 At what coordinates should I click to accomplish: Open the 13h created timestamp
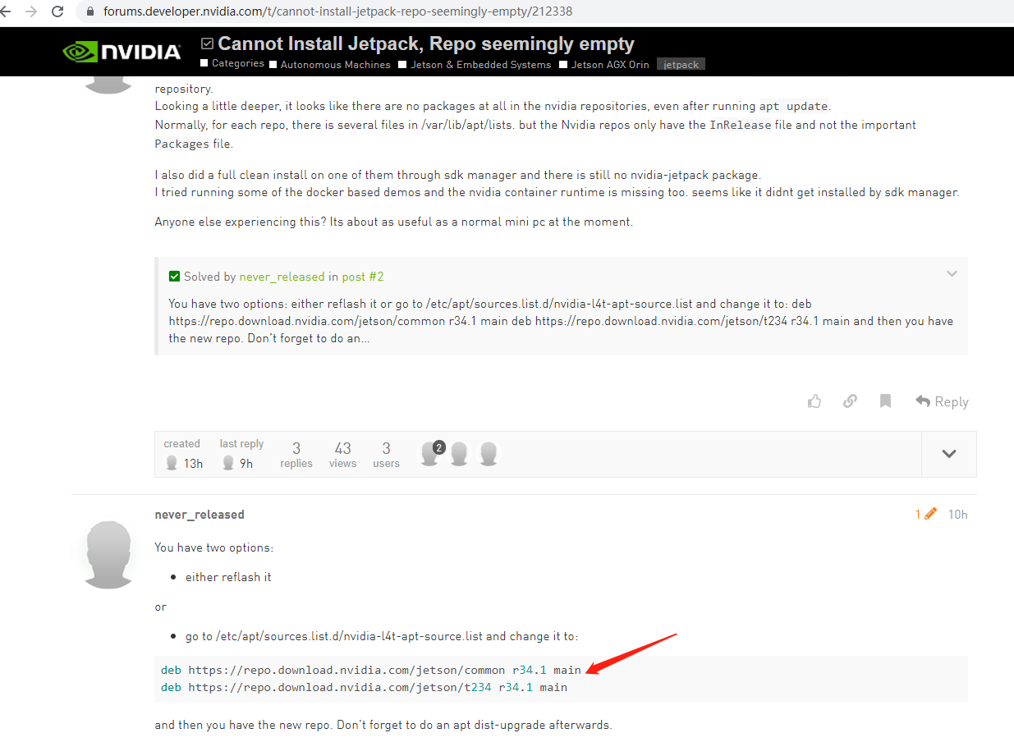[193, 464]
